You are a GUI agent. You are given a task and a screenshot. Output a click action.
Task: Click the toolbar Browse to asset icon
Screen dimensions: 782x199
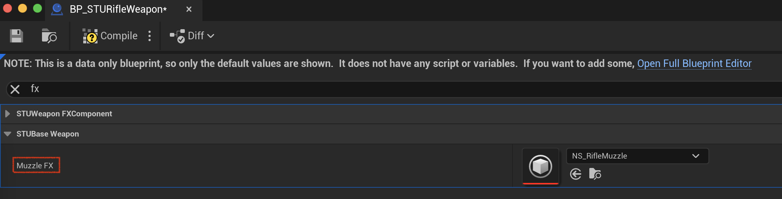tap(49, 36)
